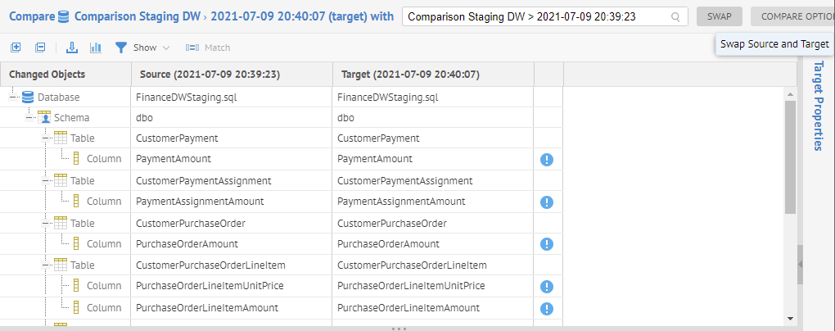Collapse the CustomerPayment table node

point(46,138)
